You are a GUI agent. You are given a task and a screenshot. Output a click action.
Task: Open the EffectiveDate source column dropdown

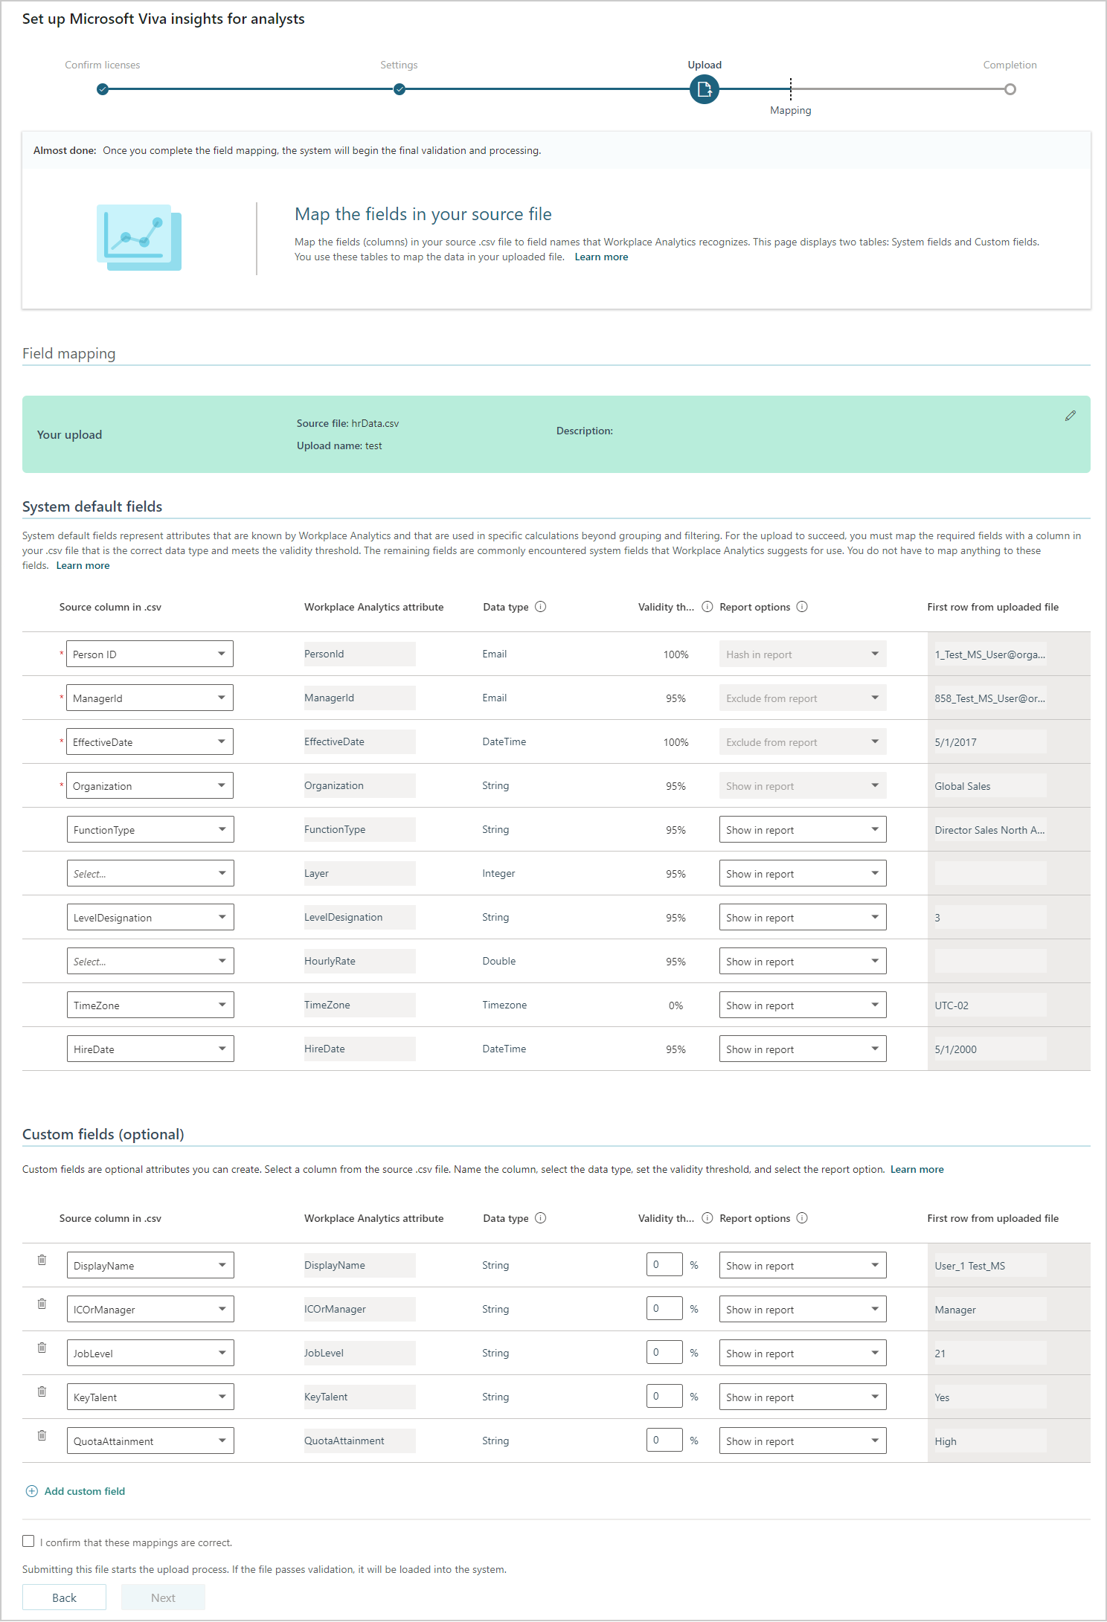(150, 741)
